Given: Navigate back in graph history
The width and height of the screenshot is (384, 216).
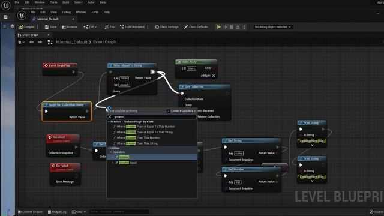Looking at the screenshot, I should pyautogui.click(x=31, y=42).
